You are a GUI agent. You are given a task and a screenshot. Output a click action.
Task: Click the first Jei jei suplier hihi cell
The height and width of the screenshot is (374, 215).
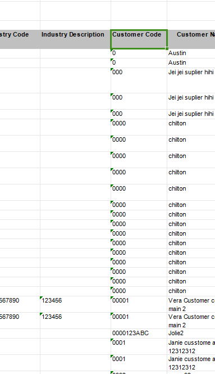click(191, 80)
